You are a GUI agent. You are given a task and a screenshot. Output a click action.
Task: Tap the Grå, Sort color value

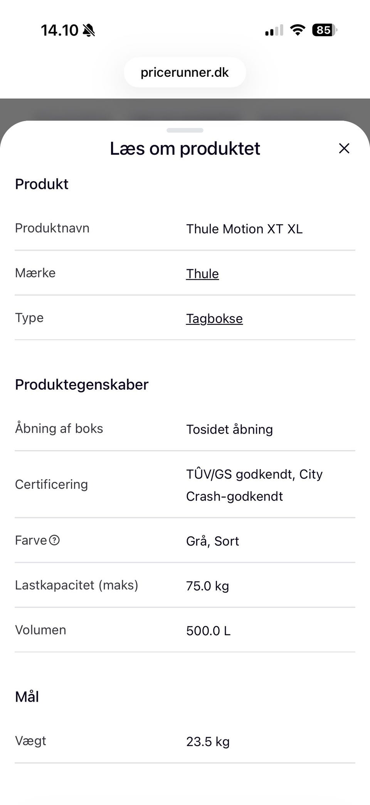click(212, 541)
